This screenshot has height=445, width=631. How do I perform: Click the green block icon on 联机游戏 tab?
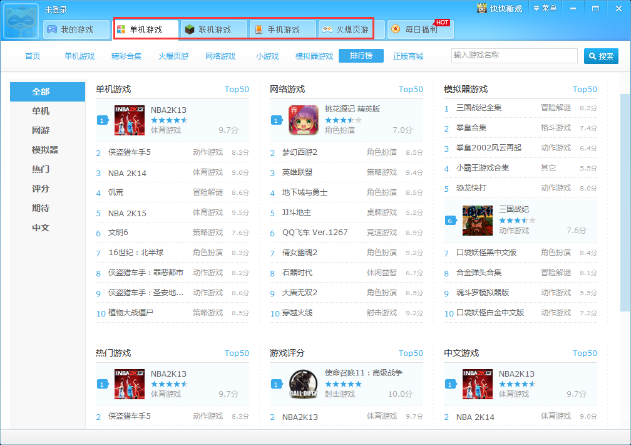pyautogui.click(x=190, y=29)
